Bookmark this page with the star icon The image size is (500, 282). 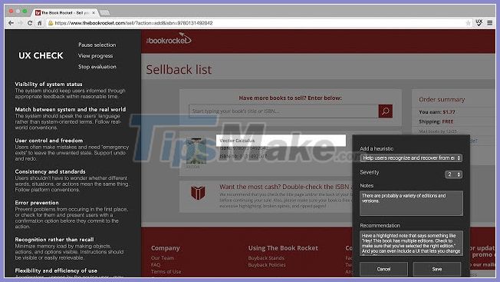pyautogui.click(x=468, y=23)
